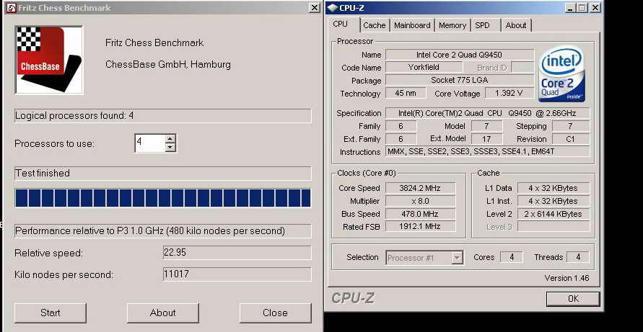
Task: Decrease processors to use with down arrow
Action: point(171,148)
